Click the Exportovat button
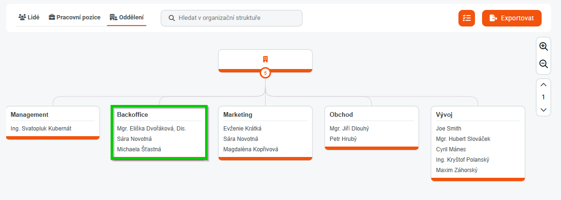Viewport: 561px width, 200px height. pyautogui.click(x=511, y=18)
